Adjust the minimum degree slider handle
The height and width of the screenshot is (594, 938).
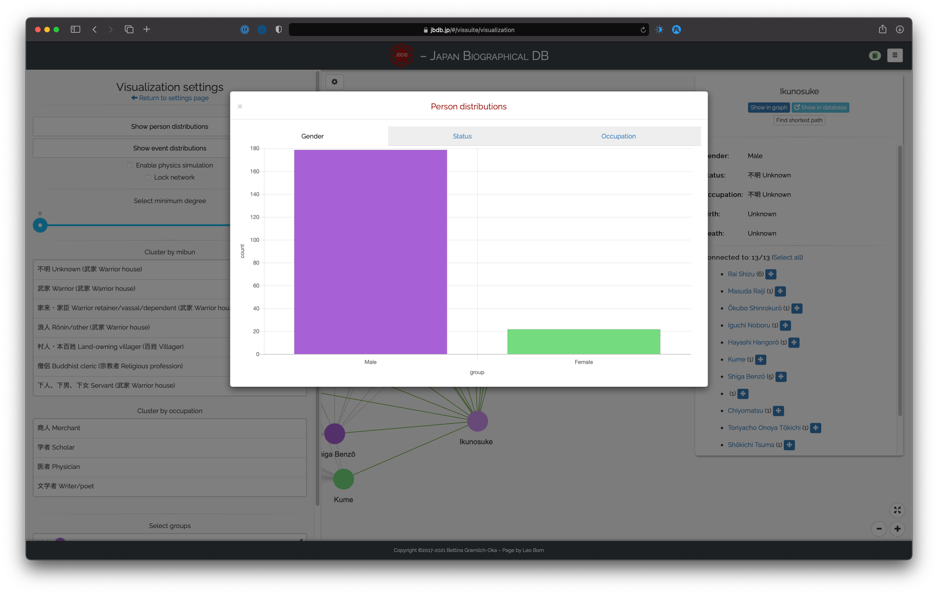coord(40,225)
